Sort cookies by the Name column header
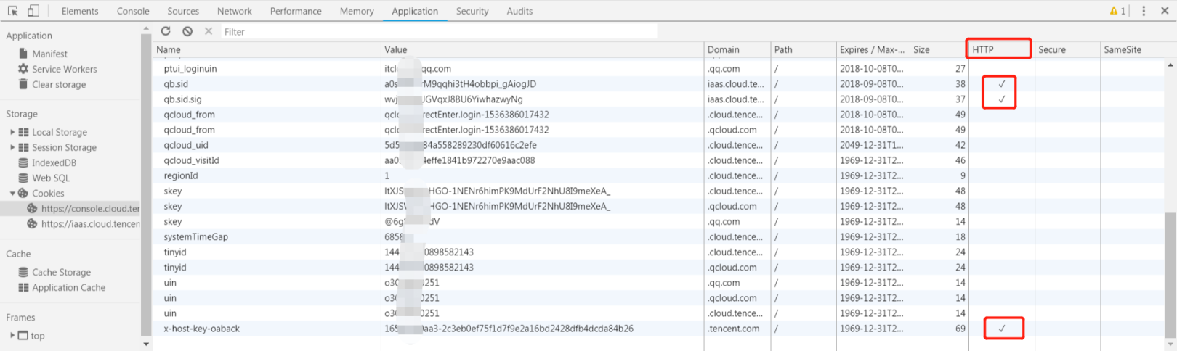The height and width of the screenshot is (351, 1177). 267,49
